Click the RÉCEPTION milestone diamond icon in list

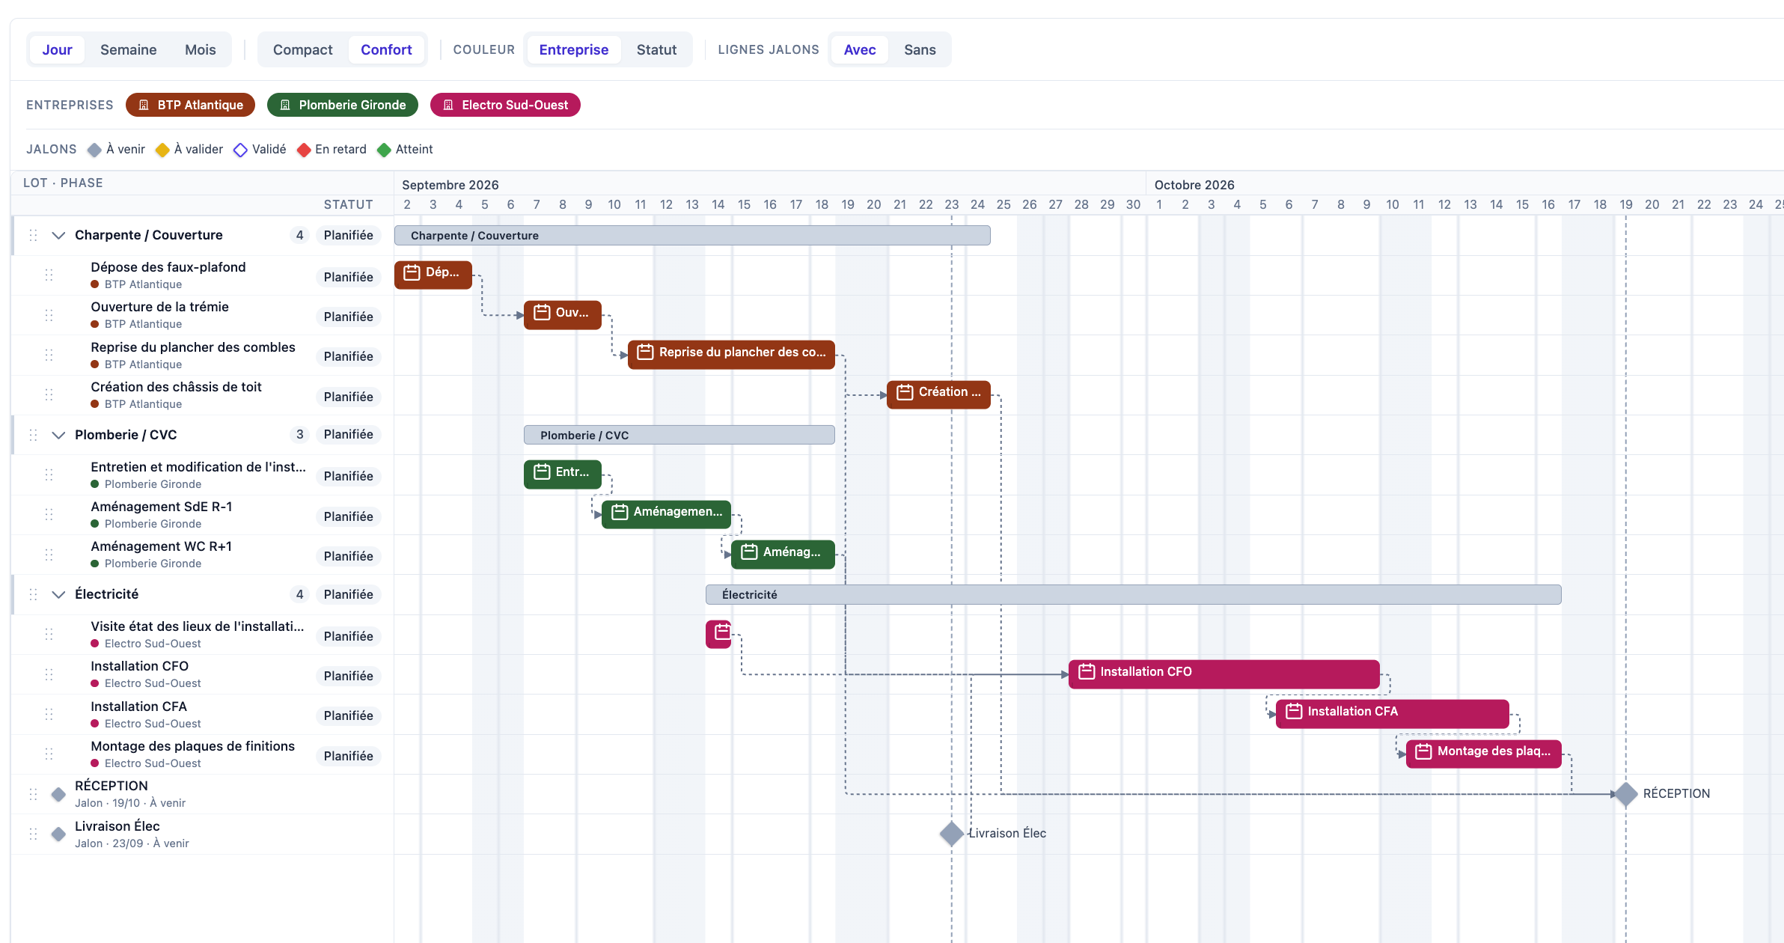(x=58, y=794)
